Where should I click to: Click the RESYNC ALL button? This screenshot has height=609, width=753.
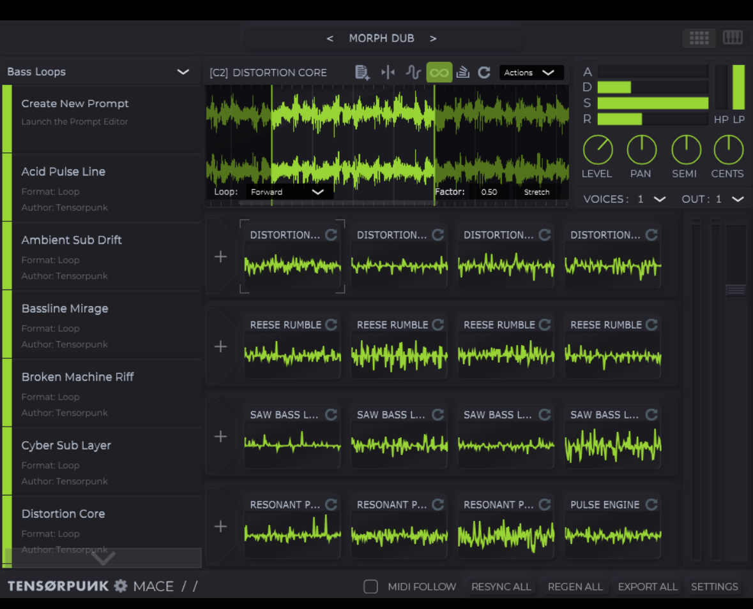pos(501,587)
